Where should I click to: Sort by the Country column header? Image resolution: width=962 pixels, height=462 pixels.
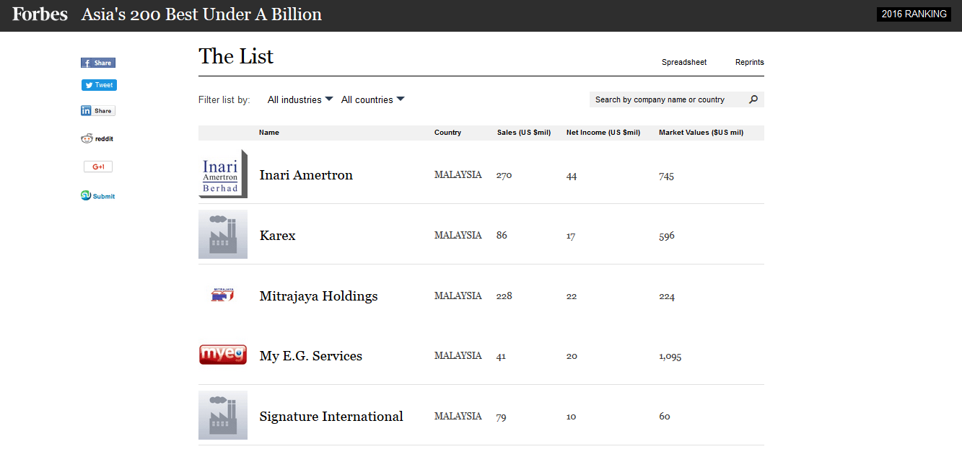point(447,133)
